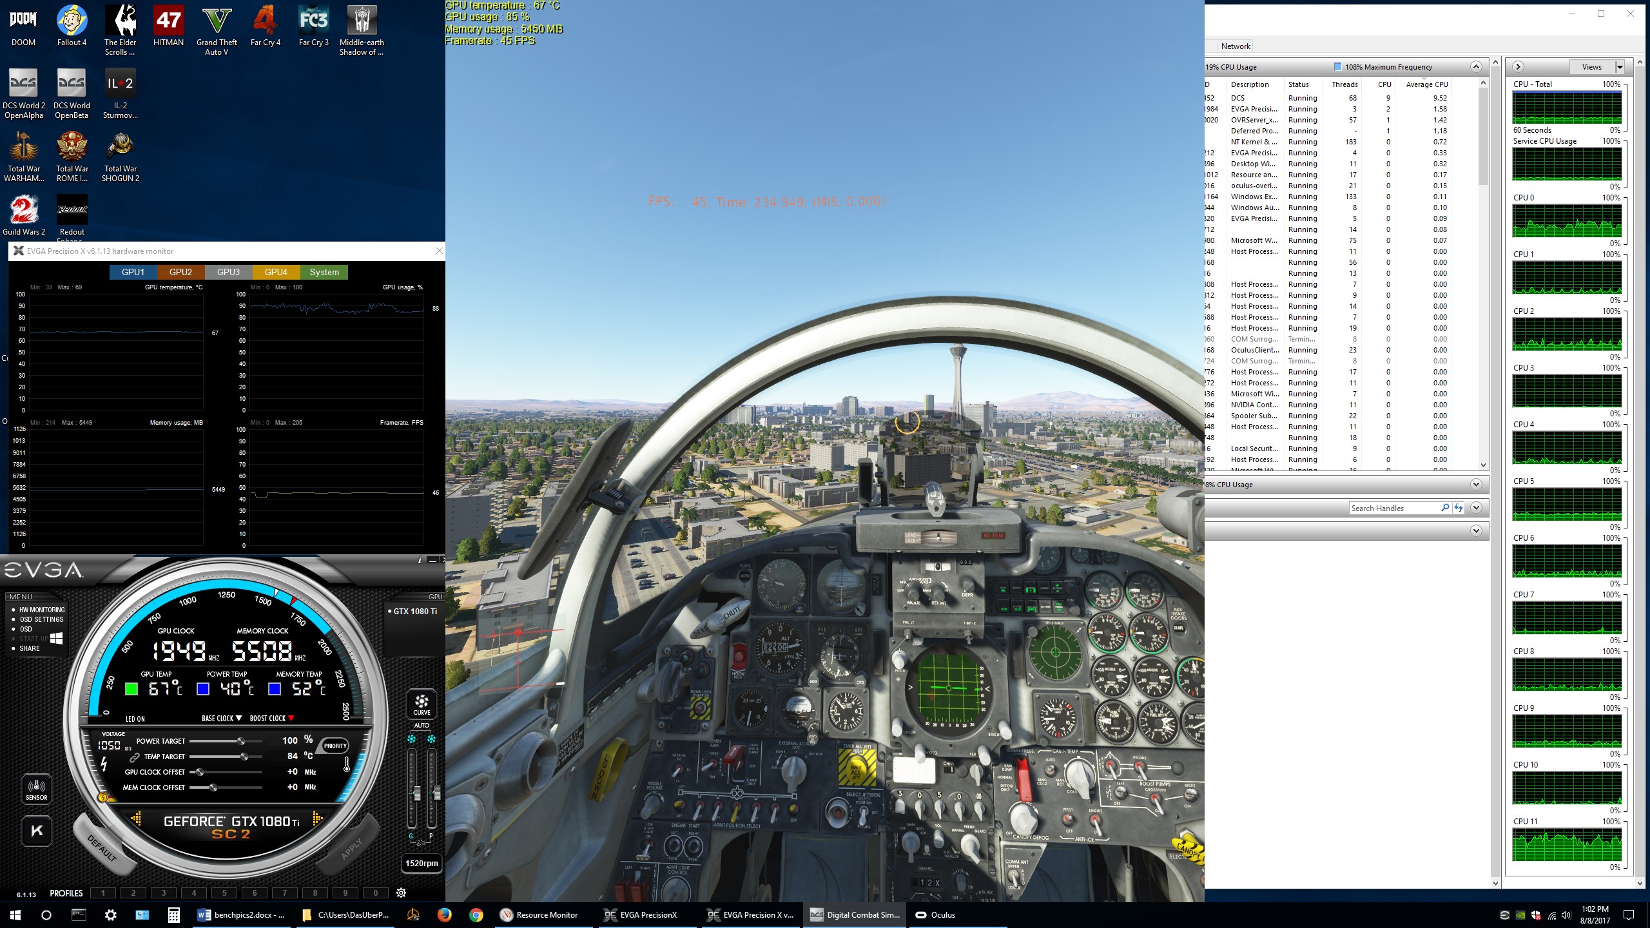This screenshot has height=928, width=1650.
Task: Select profile slot 1 in EVGA Precision
Action: (103, 893)
